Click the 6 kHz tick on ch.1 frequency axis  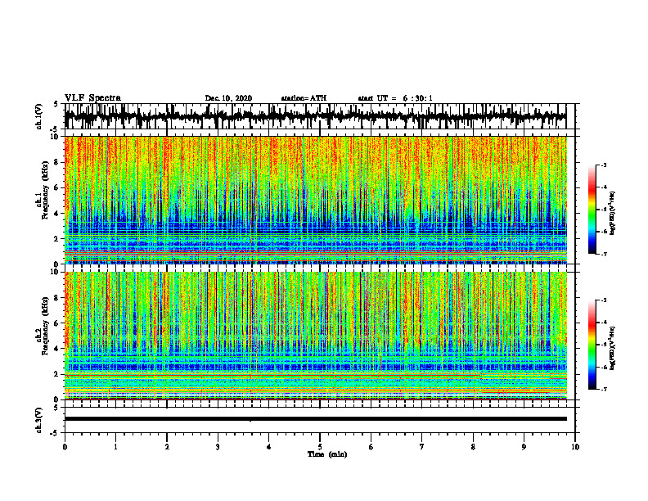57,187
